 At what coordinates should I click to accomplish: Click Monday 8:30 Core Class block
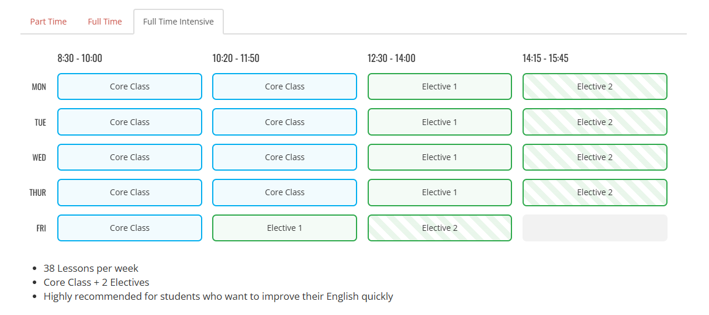point(130,86)
